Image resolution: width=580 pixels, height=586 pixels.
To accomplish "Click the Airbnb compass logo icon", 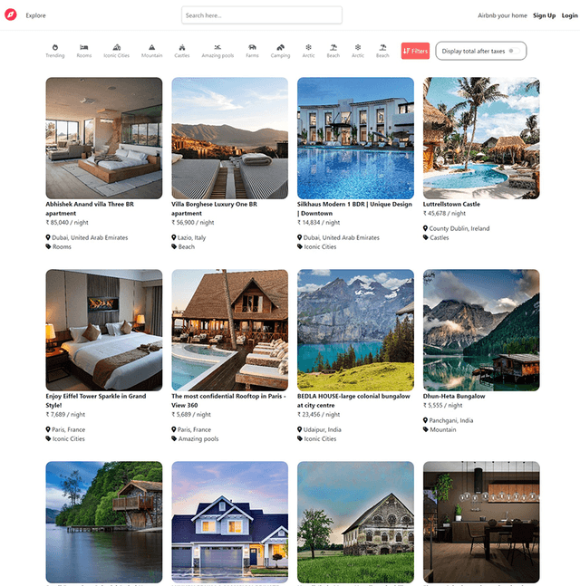I will tap(11, 15).
